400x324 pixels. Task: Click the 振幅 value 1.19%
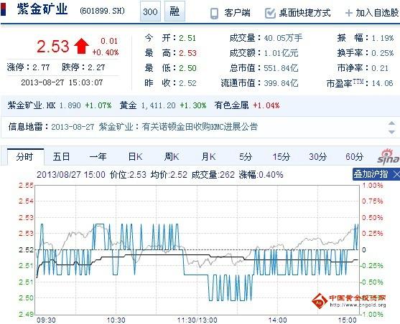[382, 38]
